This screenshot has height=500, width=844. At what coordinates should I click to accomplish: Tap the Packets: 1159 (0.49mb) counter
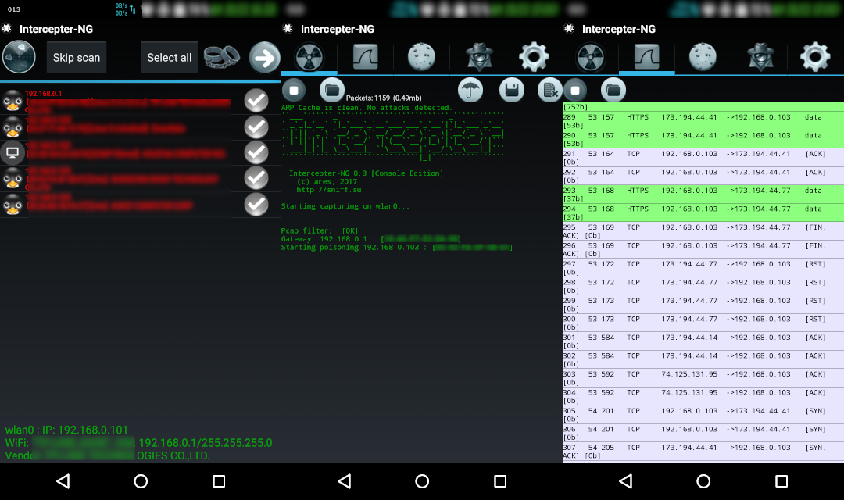click(x=384, y=98)
